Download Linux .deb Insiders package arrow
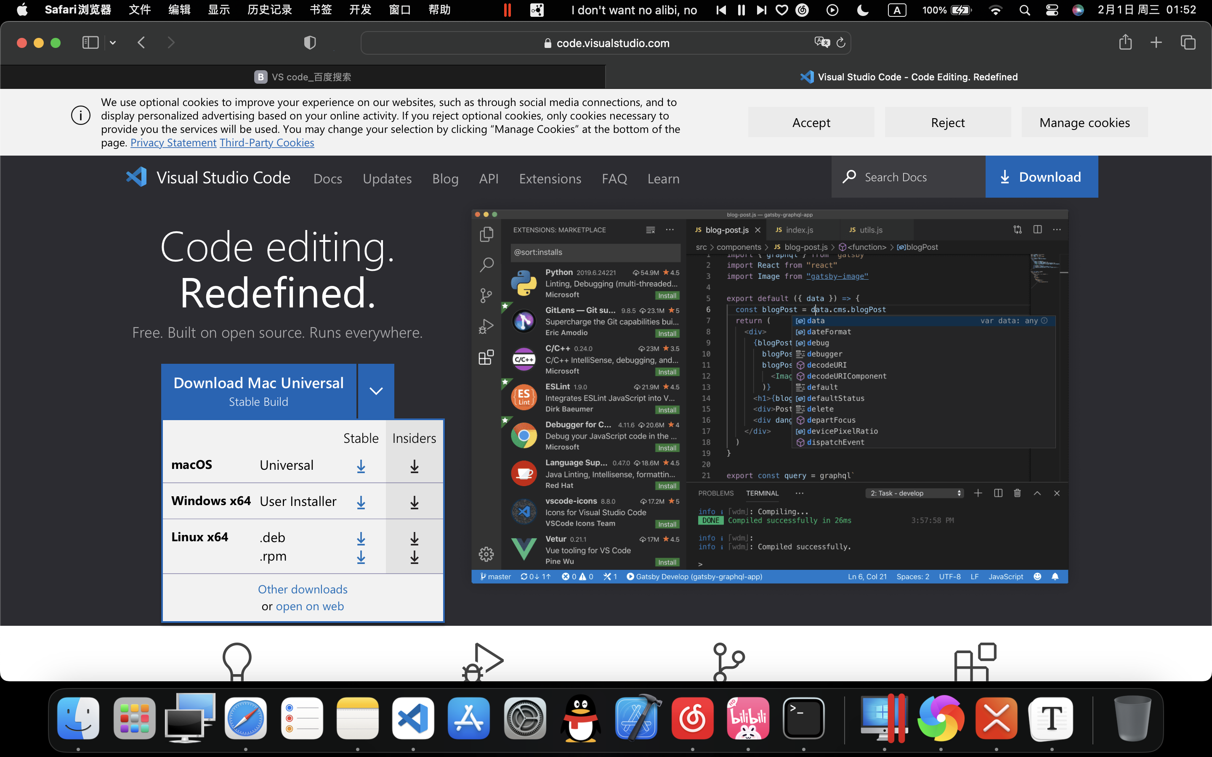 (x=414, y=538)
